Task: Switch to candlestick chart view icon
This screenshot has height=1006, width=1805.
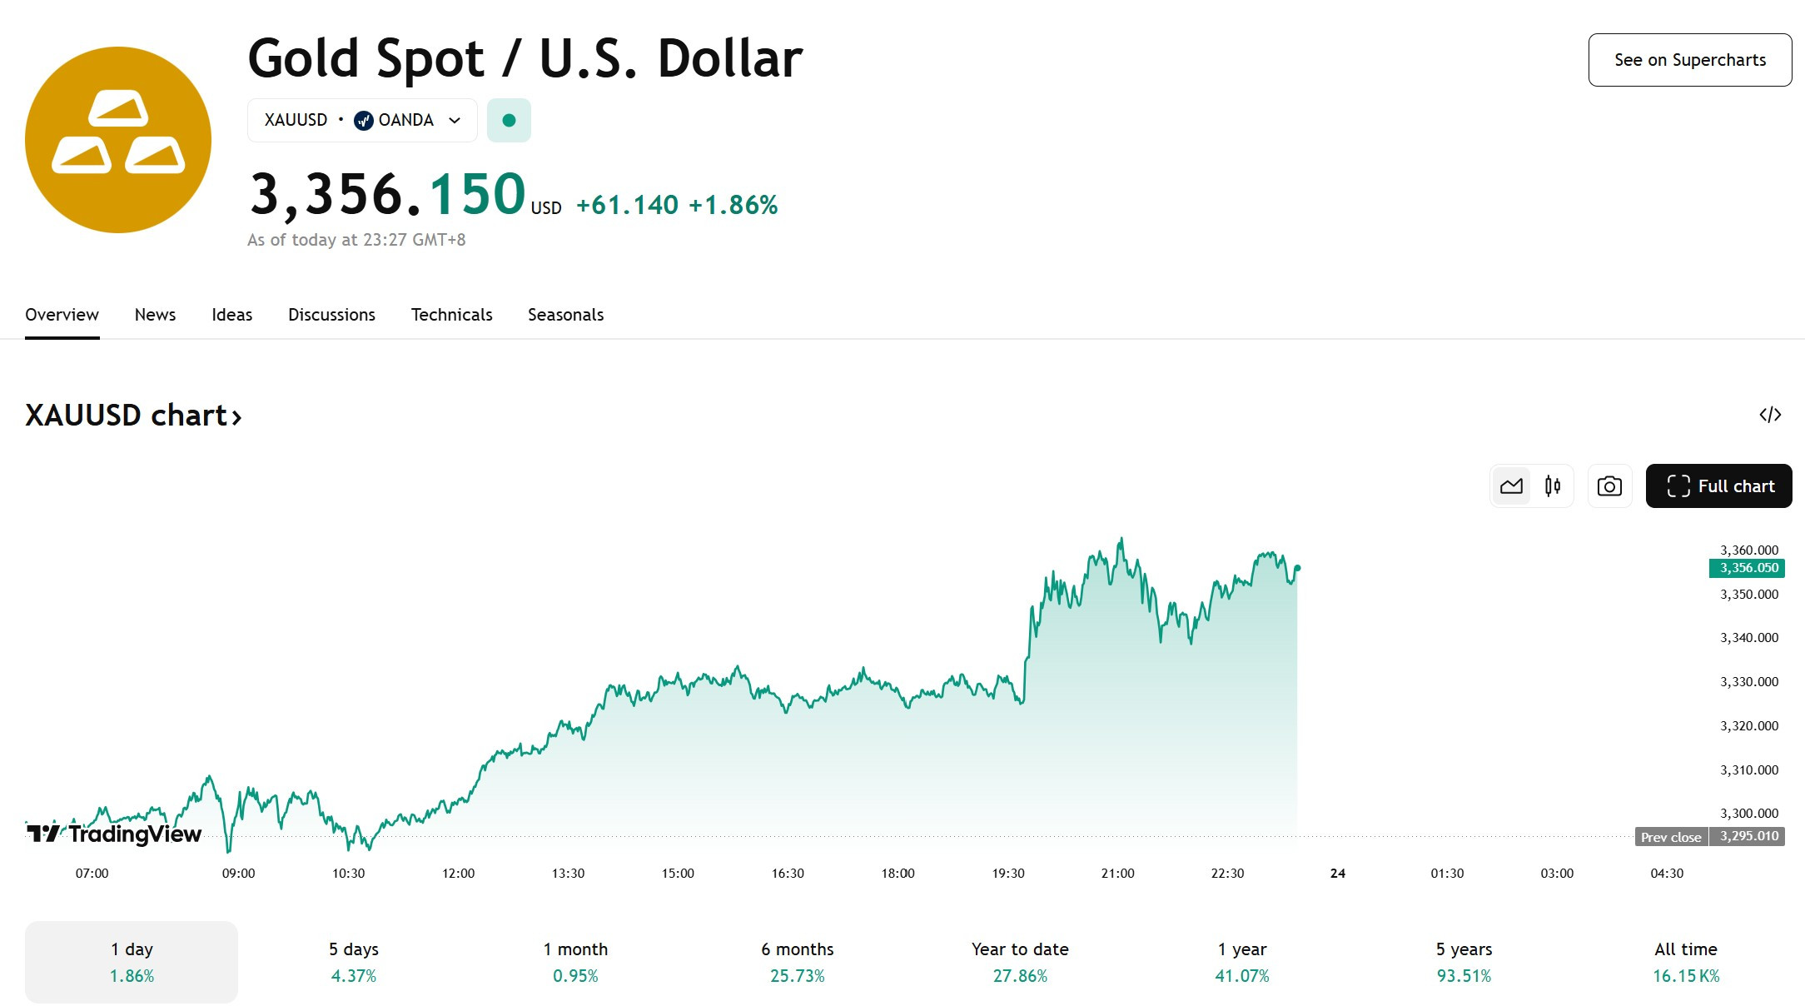Action: [x=1553, y=486]
